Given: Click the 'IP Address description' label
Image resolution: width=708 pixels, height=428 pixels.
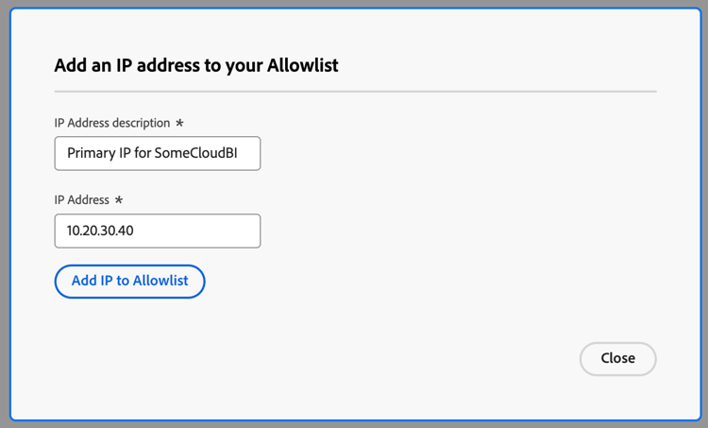Looking at the screenshot, I should click(112, 123).
